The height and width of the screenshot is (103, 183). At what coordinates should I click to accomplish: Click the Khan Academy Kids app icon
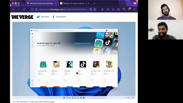click(43, 64)
